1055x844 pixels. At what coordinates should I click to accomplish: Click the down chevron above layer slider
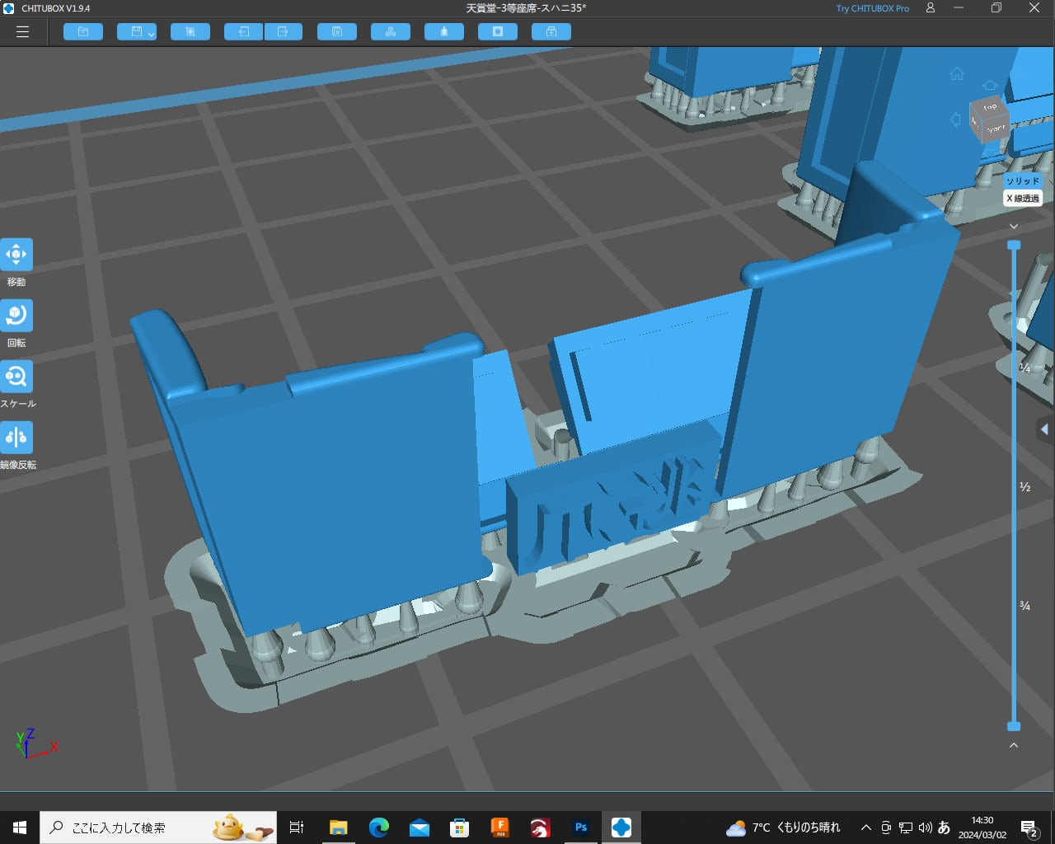tap(1014, 226)
